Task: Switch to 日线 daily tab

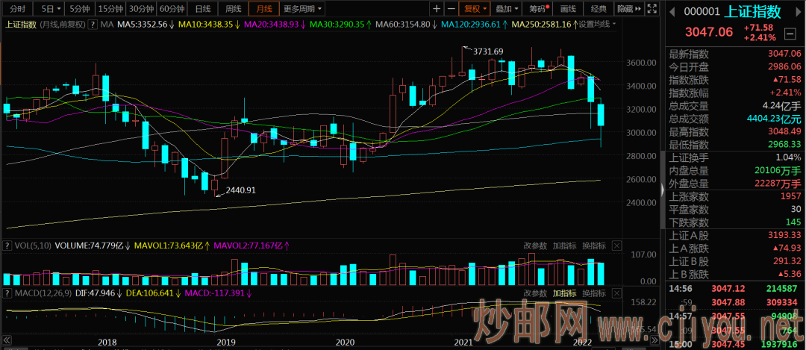Action: coord(202,9)
